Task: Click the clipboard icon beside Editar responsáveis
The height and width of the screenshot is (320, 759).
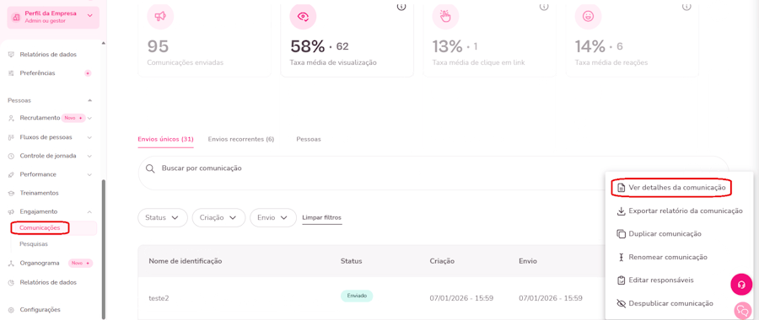Action: pyautogui.click(x=621, y=280)
